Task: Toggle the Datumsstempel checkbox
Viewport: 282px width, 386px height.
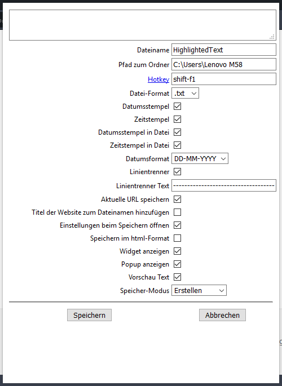Action: pyautogui.click(x=177, y=107)
